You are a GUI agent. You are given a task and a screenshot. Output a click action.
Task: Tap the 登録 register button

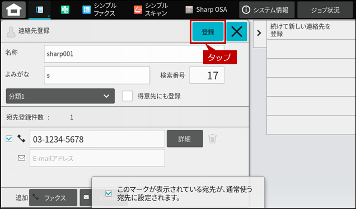point(208,31)
